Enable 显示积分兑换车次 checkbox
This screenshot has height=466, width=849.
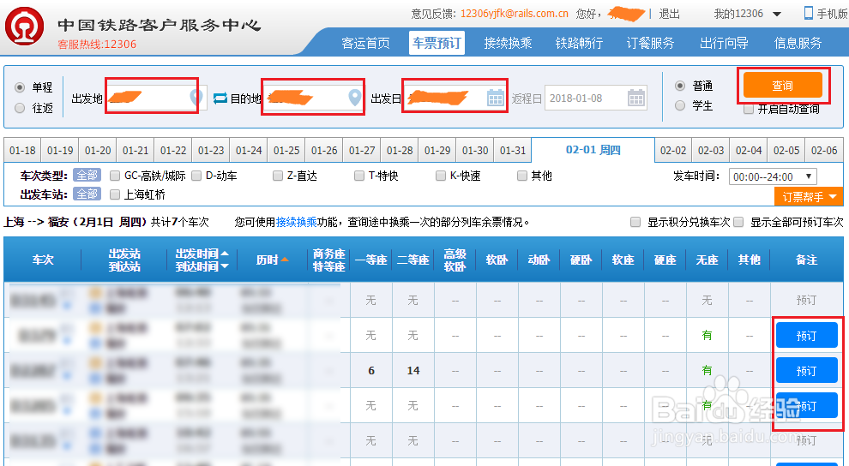635,222
